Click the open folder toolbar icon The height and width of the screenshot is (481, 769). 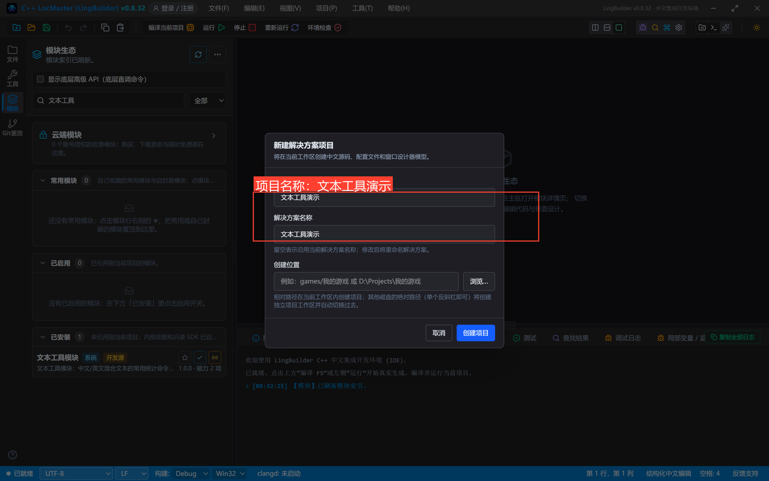coord(32,28)
